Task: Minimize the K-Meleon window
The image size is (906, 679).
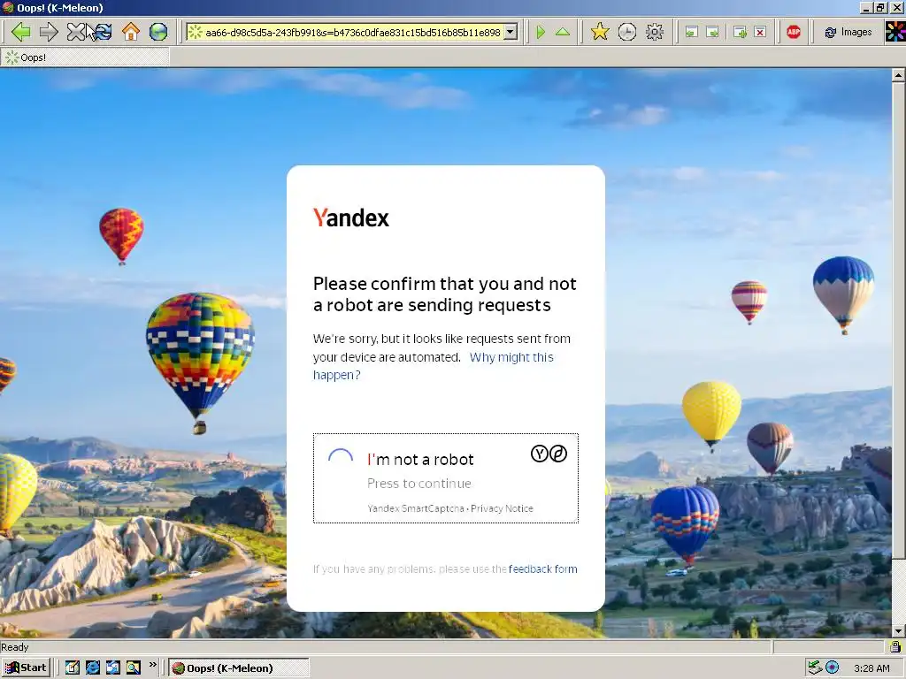Action: 866,7
